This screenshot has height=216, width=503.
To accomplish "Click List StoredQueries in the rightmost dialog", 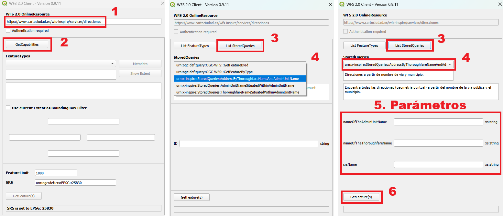I will 410,45.
